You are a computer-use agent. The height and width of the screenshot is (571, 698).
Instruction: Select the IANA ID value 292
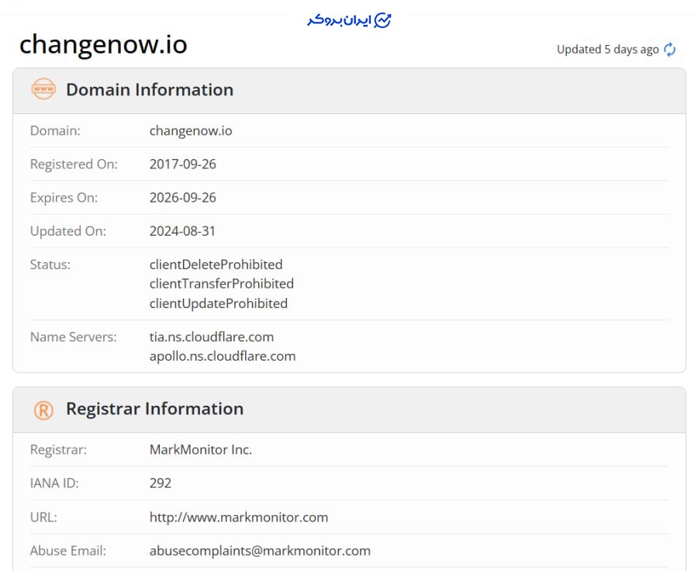161,483
